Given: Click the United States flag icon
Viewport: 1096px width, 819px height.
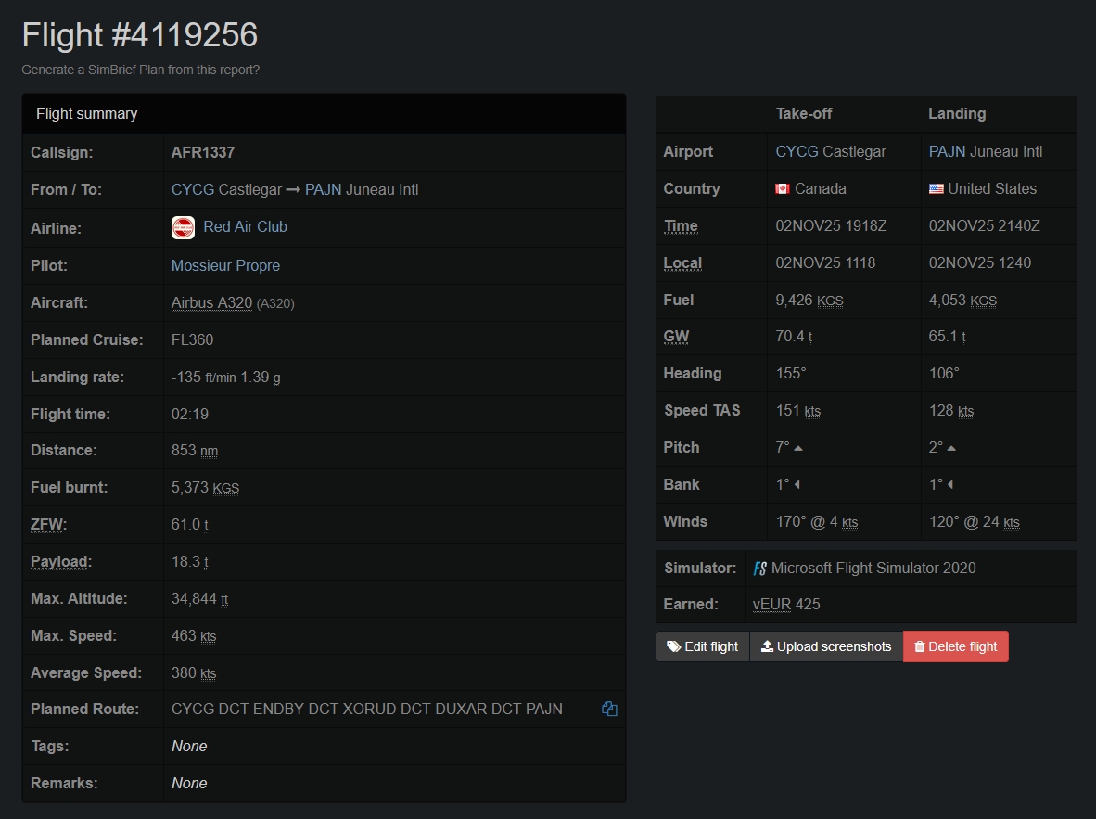Looking at the screenshot, I should click(x=936, y=189).
